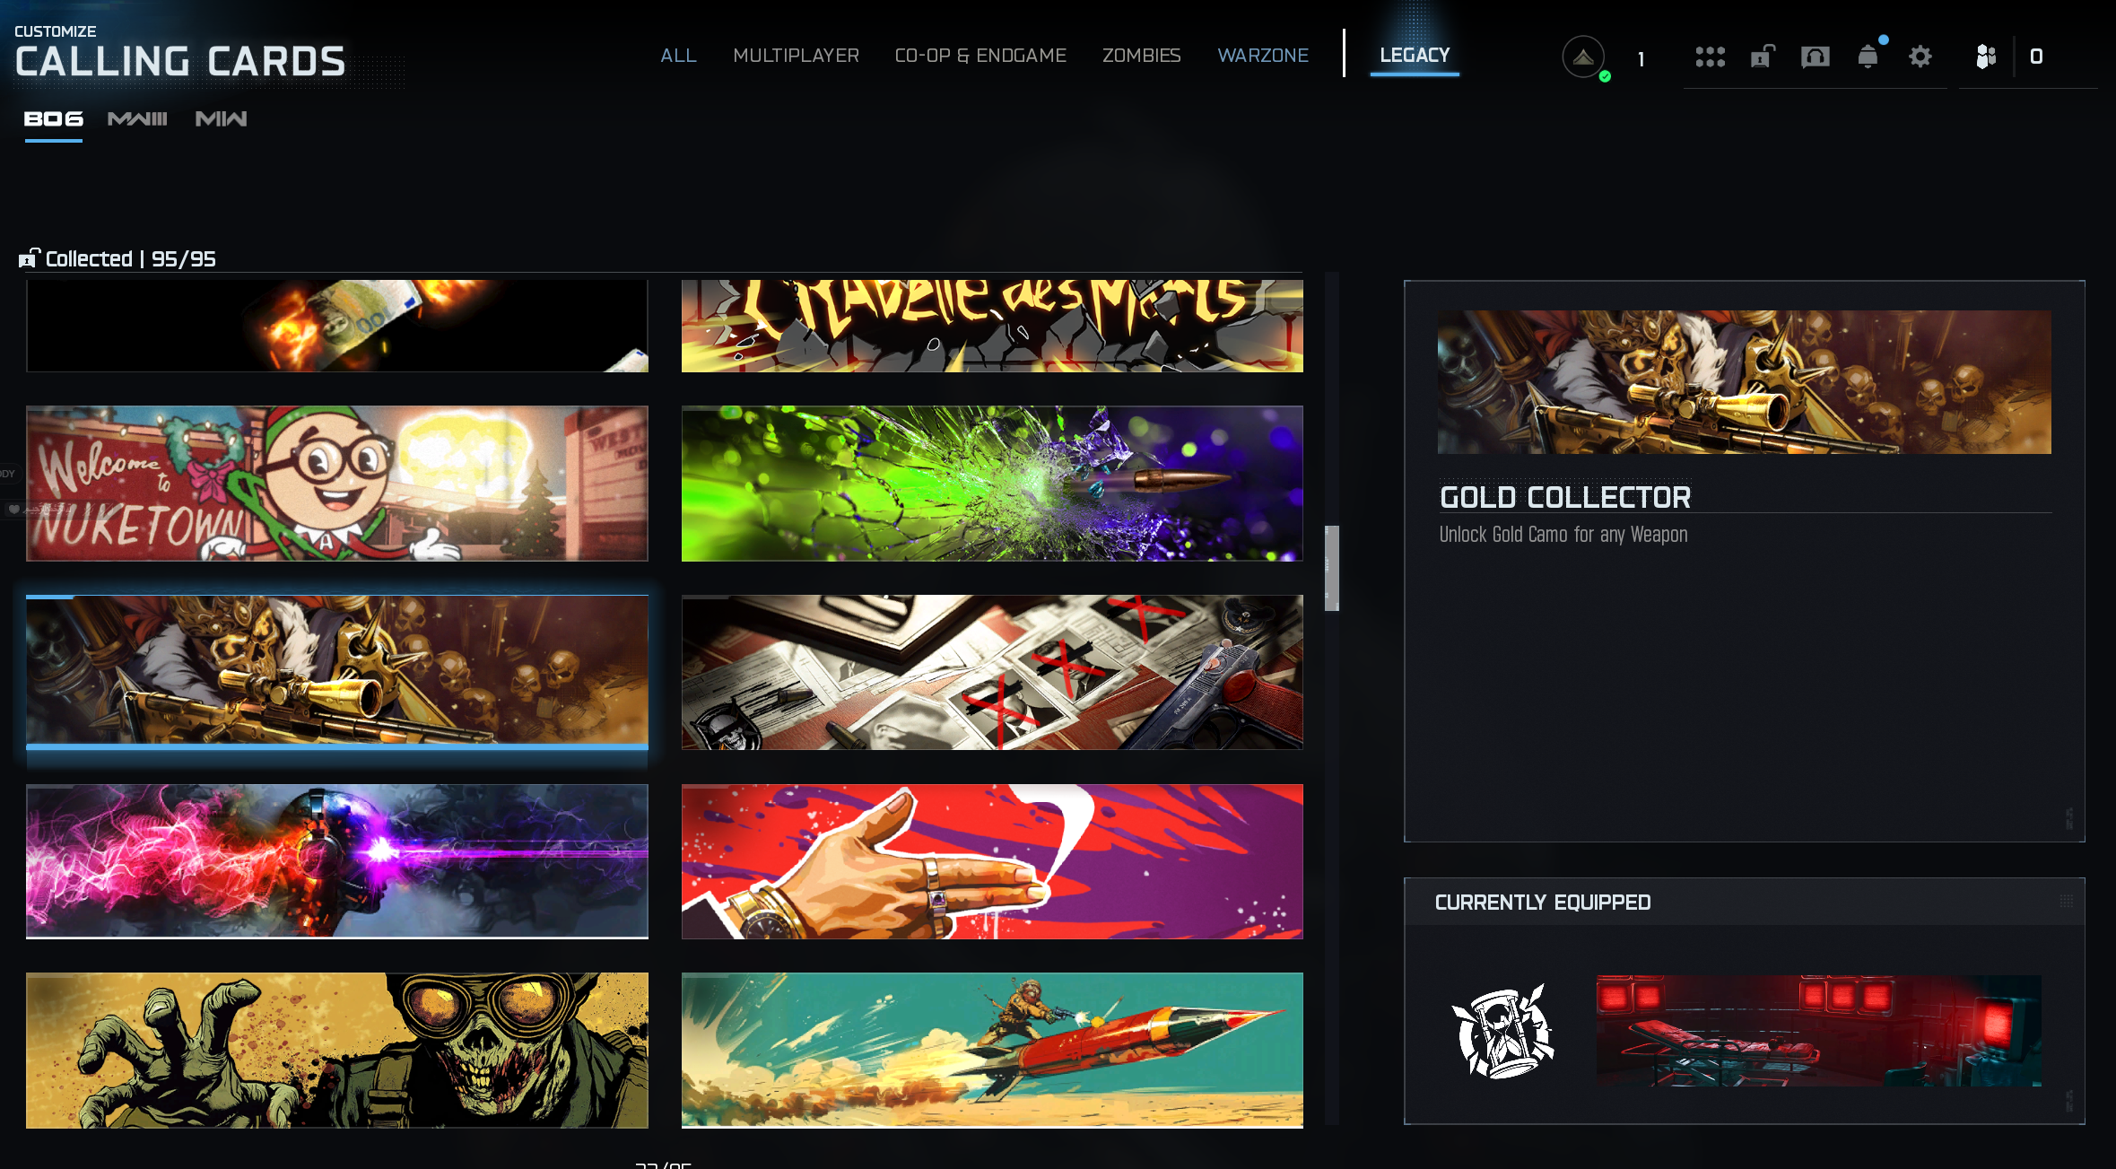This screenshot has height=1169, width=2116.
Task: Click the GOLD COLLECTOR title text
Action: (1565, 497)
